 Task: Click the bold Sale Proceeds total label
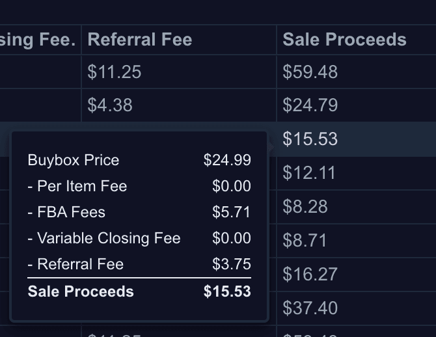(81, 291)
